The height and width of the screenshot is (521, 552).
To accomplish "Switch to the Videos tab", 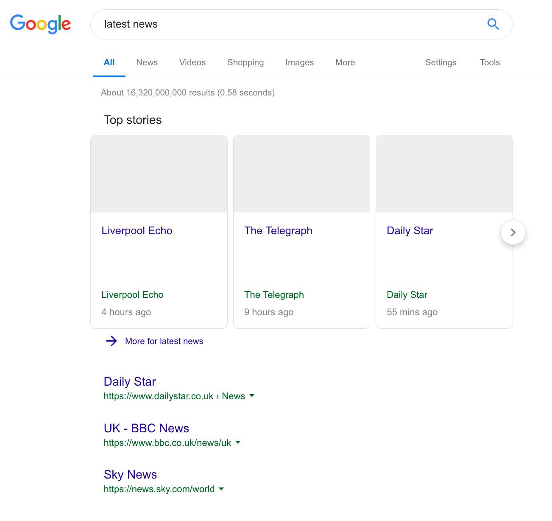I will [x=192, y=62].
